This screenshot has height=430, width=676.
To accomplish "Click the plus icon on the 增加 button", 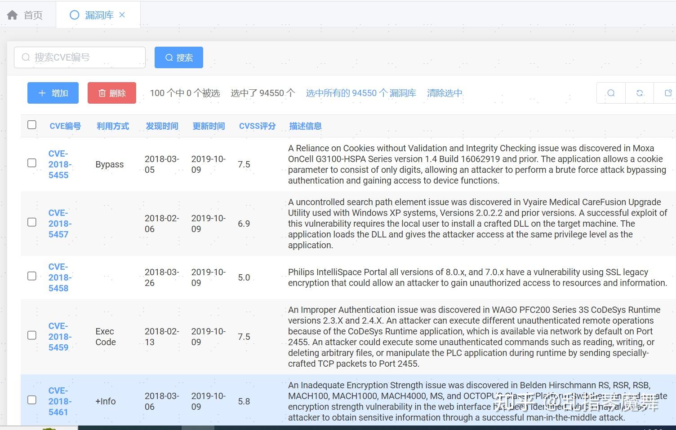I will click(x=42, y=93).
